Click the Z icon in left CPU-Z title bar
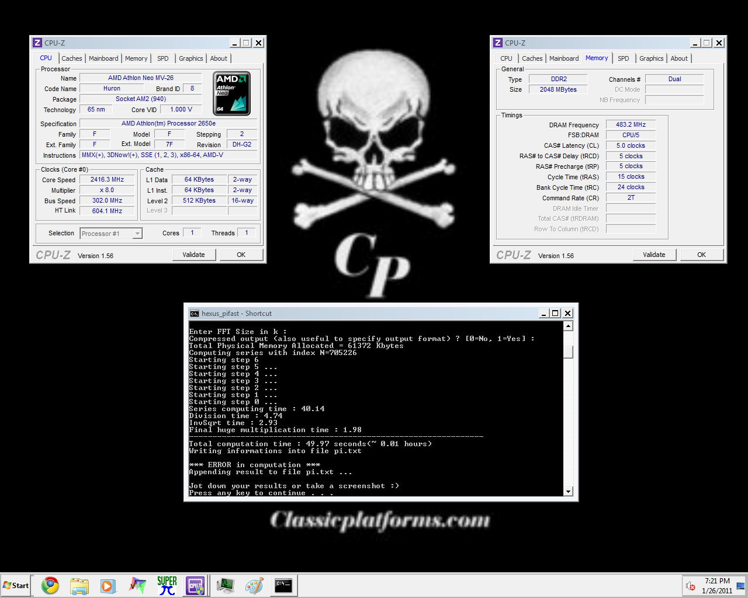 [37, 43]
